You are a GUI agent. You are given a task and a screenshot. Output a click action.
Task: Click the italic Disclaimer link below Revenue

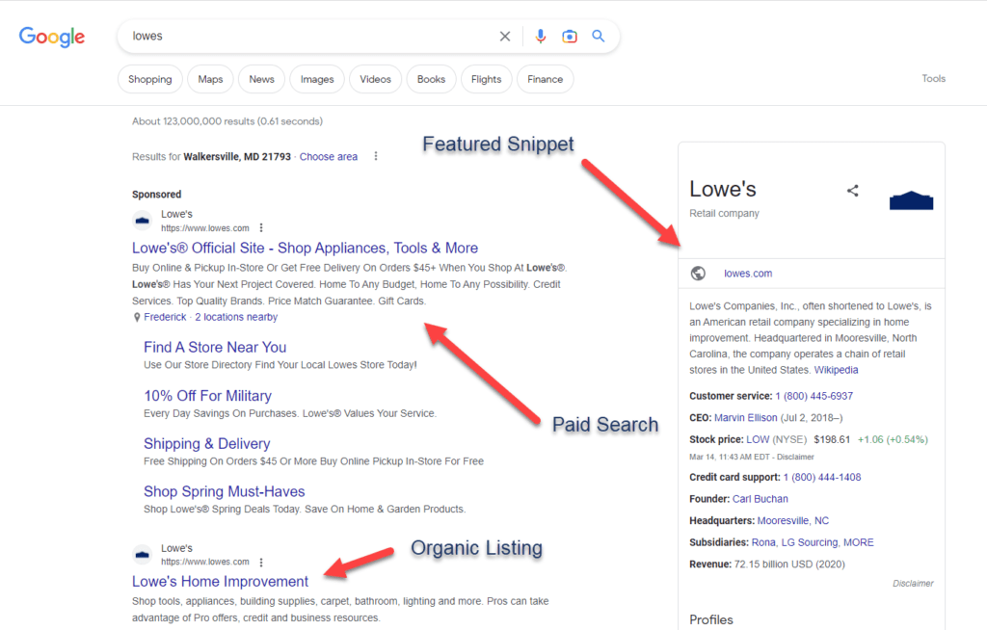(x=913, y=584)
